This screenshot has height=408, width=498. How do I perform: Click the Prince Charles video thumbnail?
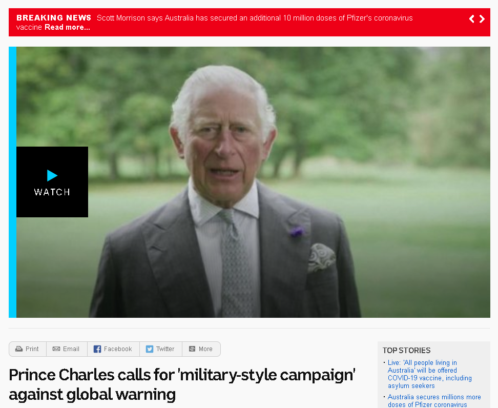pos(253,182)
